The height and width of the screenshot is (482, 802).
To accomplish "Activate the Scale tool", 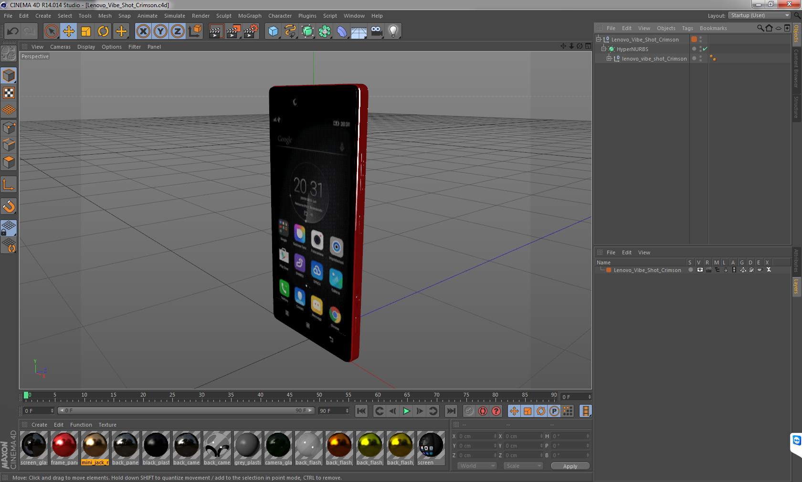I will coord(86,31).
